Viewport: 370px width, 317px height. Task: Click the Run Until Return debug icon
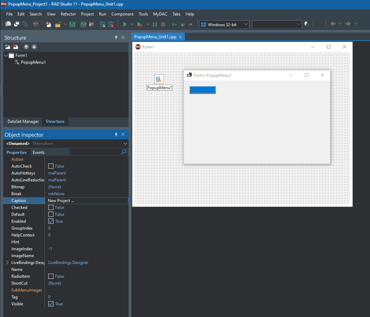pos(190,24)
